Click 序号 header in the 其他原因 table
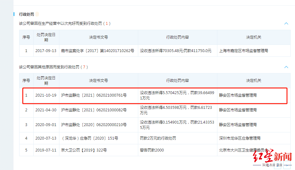 pyautogui.click(x=26, y=81)
